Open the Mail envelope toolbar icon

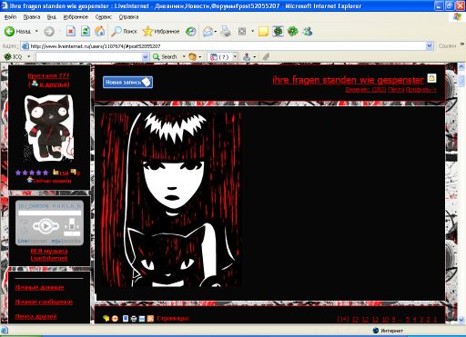[208, 31]
